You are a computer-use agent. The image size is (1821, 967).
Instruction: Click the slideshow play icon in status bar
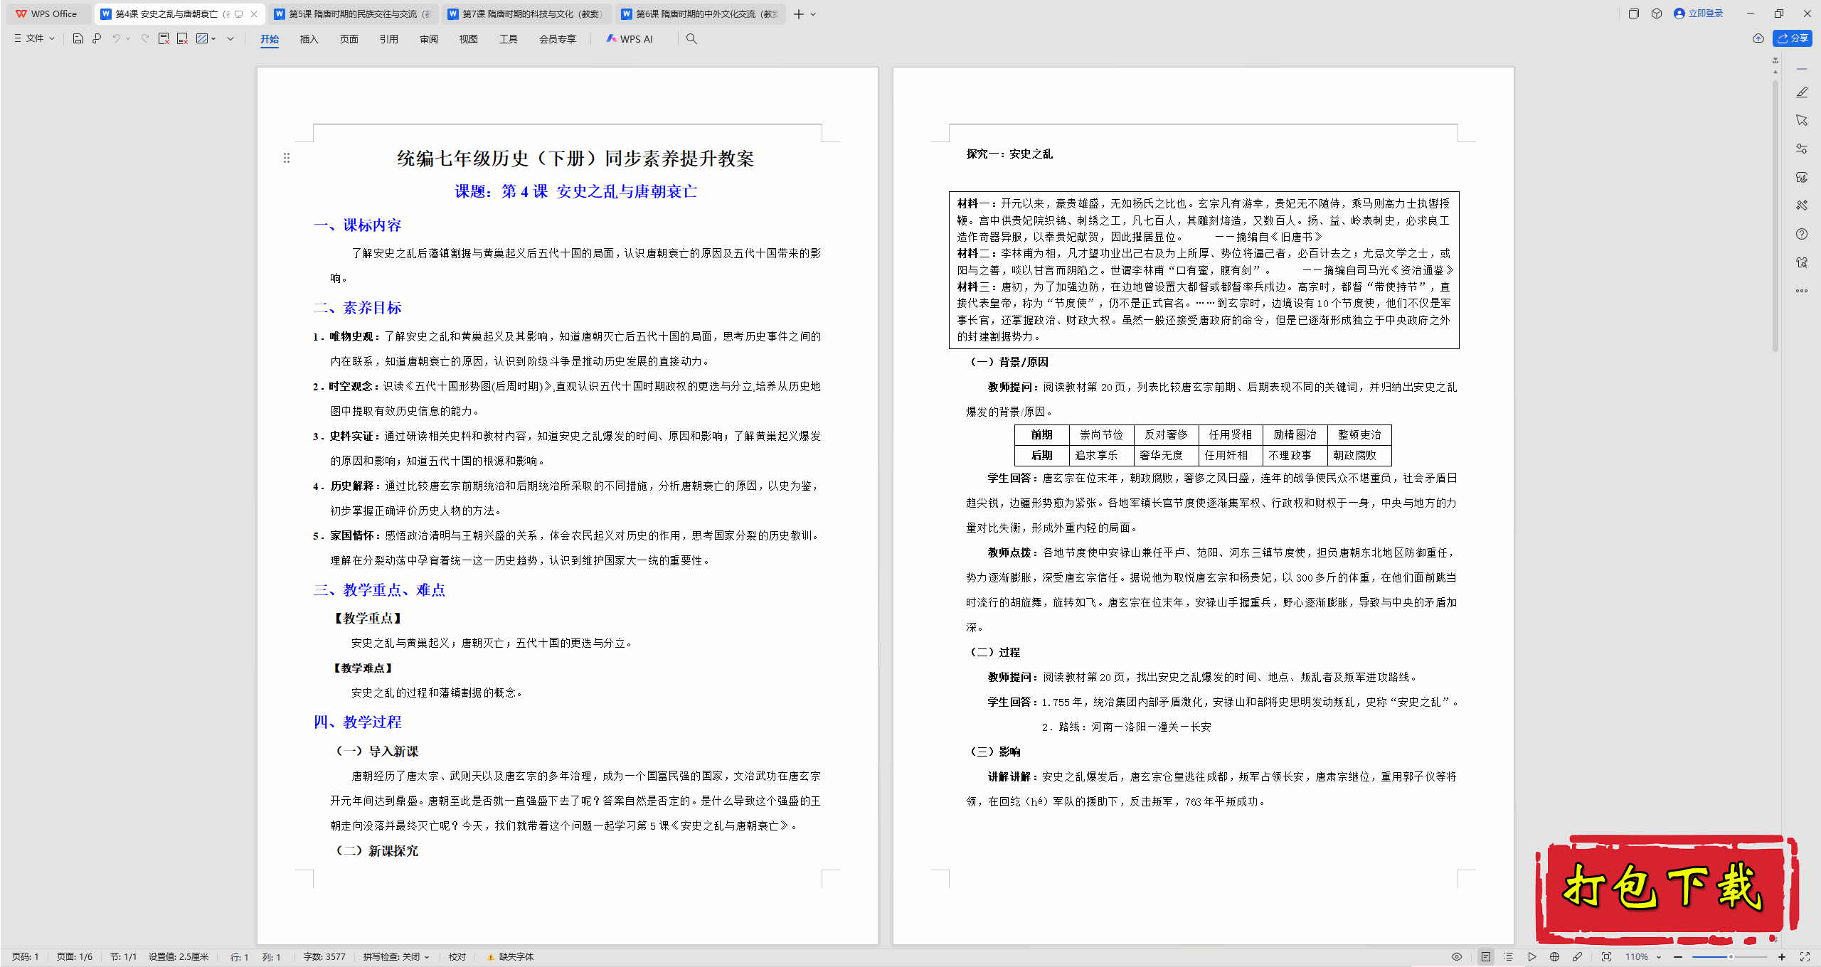click(x=1531, y=957)
